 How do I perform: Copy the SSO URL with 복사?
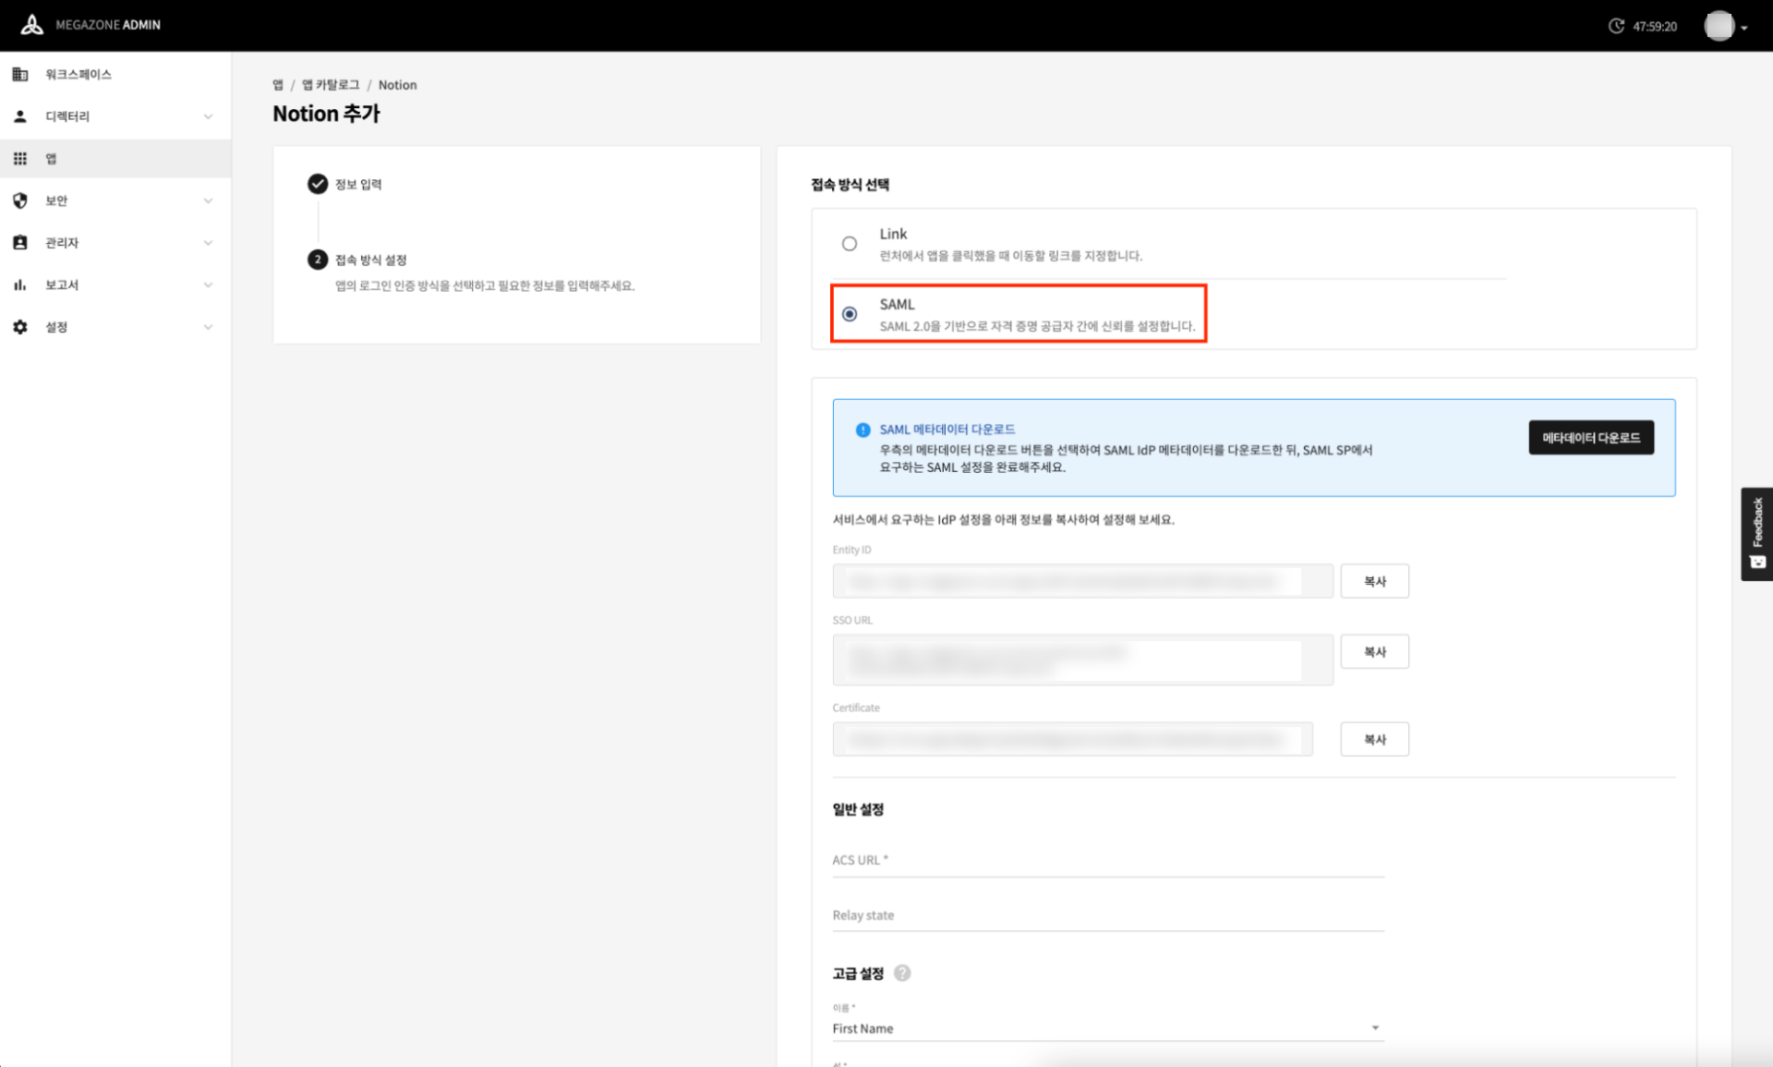pos(1374,651)
